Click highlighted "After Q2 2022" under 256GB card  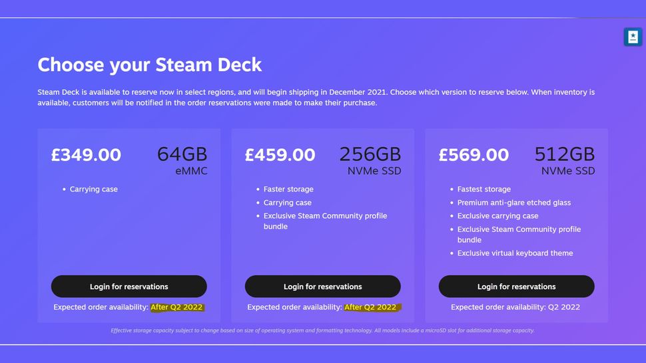(x=370, y=307)
